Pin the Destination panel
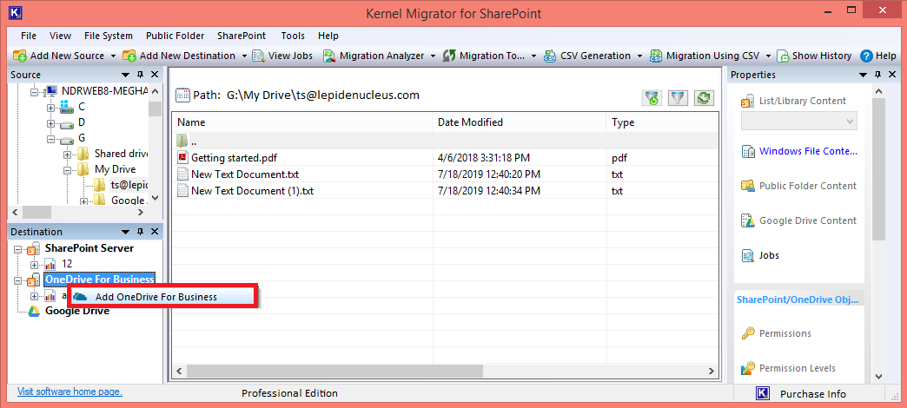Viewport: 907px width, 408px height. 140,232
